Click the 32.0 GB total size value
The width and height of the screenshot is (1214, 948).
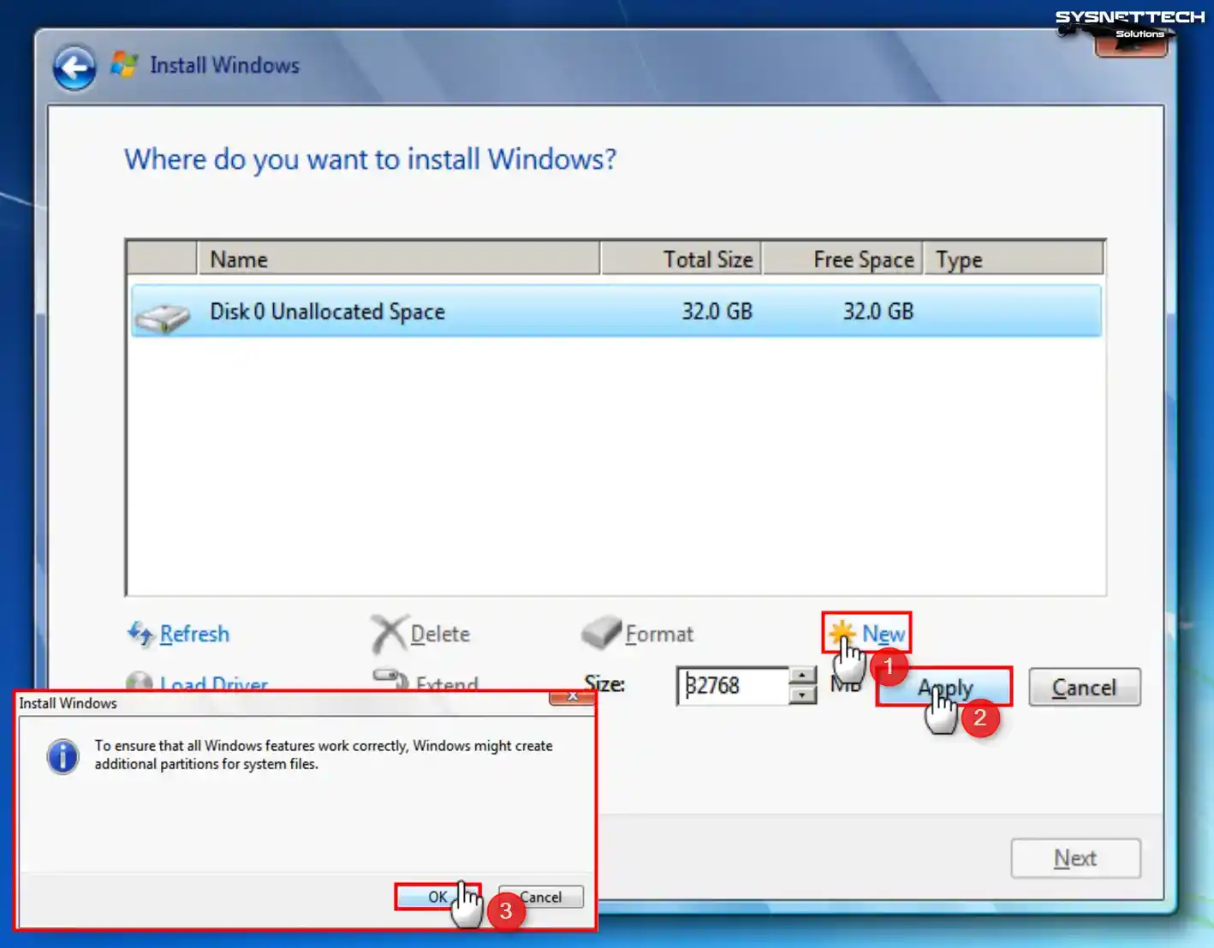point(717,311)
